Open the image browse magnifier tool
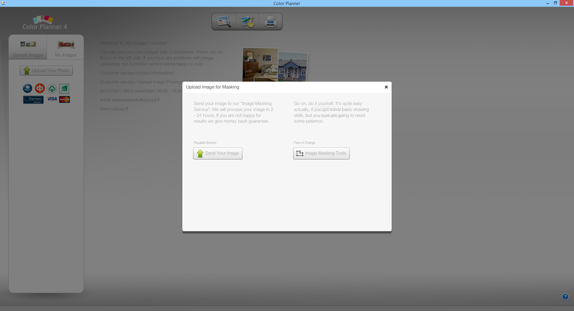This screenshot has width=574, height=311. coord(224,22)
